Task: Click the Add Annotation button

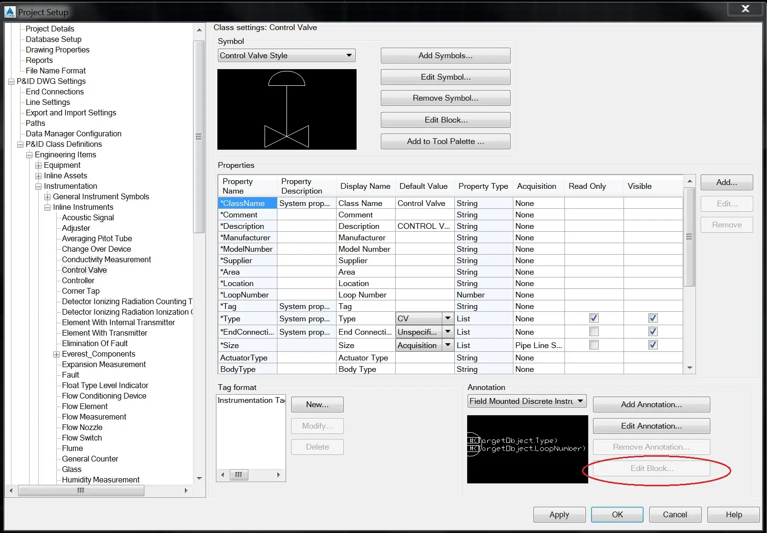Action: pyautogui.click(x=651, y=404)
